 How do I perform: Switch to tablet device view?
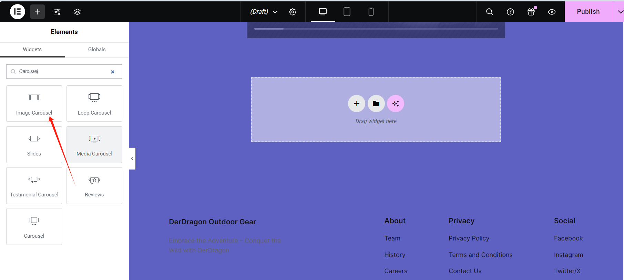[x=347, y=12]
